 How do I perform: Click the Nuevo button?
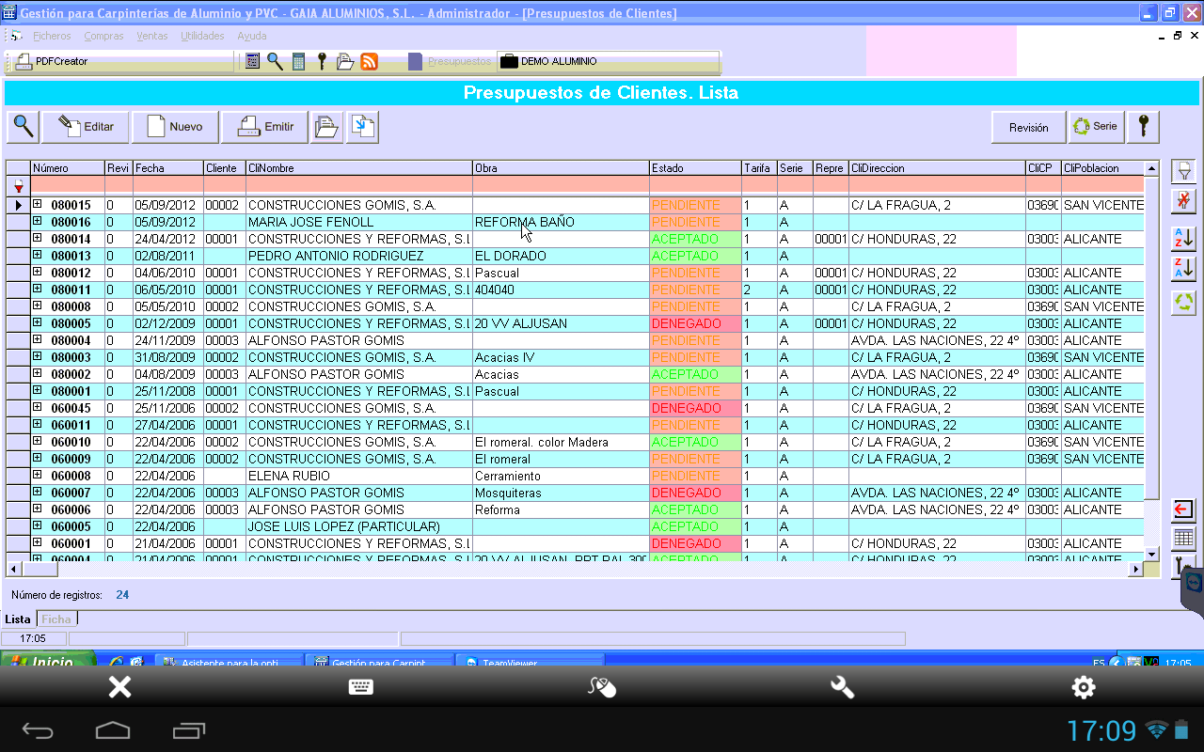(175, 127)
